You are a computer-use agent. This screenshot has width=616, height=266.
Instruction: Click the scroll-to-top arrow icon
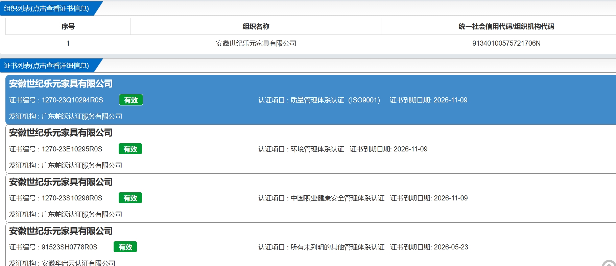609,263
